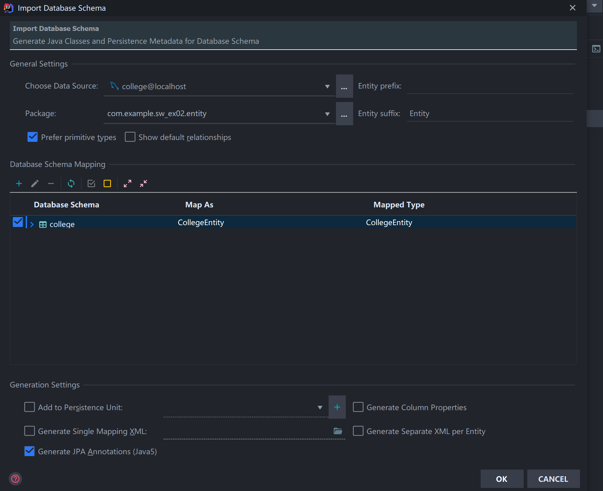Enable Generate Separate XML per Entity

[x=358, y=431]
